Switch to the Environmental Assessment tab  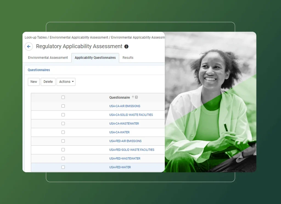point(47,58)
